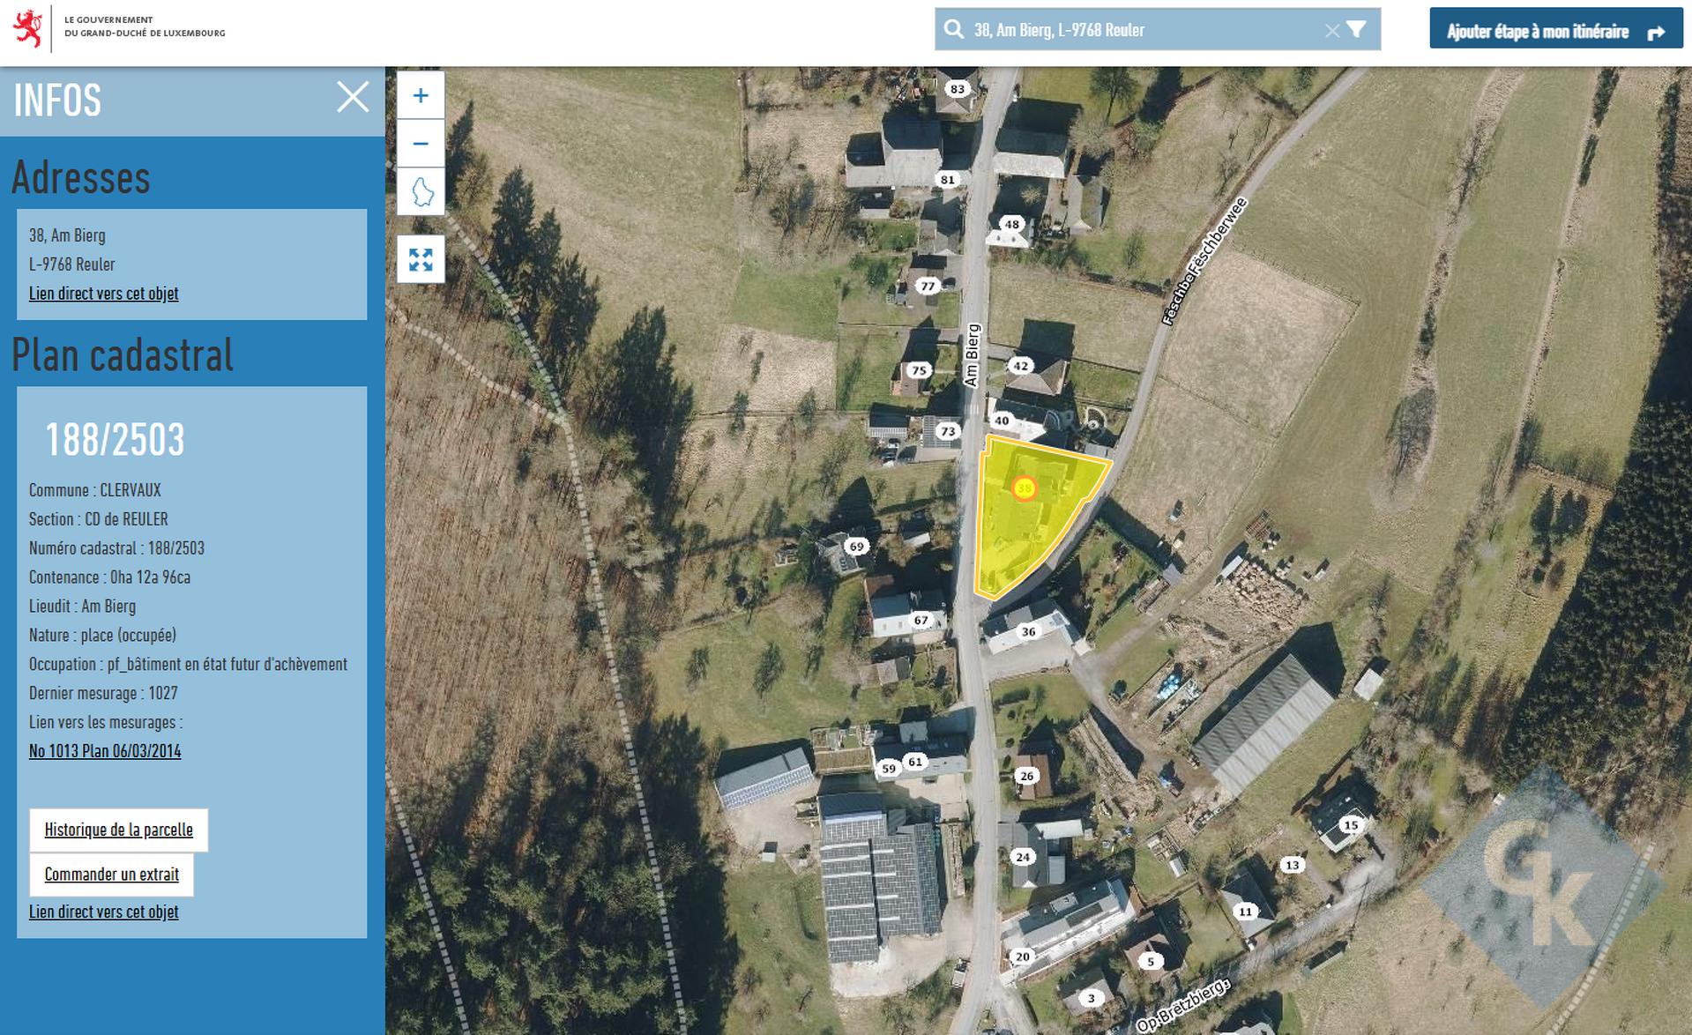Zoom out with the minus button

(421, 143)
